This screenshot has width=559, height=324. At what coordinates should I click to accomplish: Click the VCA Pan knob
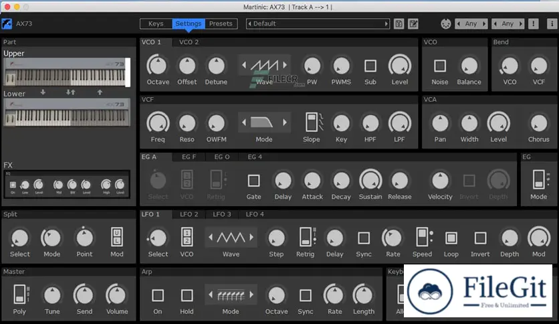pos(440,123)
